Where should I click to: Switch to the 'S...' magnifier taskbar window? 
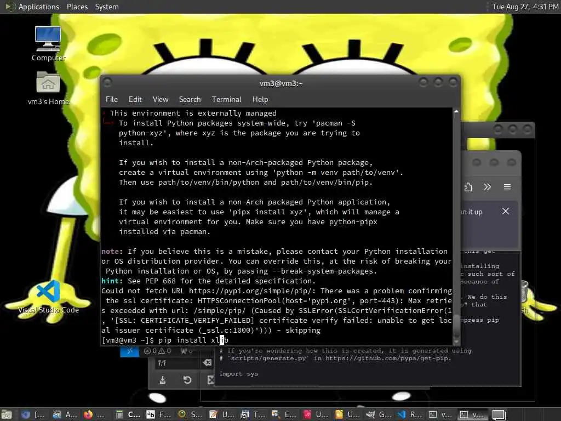pyautogui.click(x=190, y=414)
